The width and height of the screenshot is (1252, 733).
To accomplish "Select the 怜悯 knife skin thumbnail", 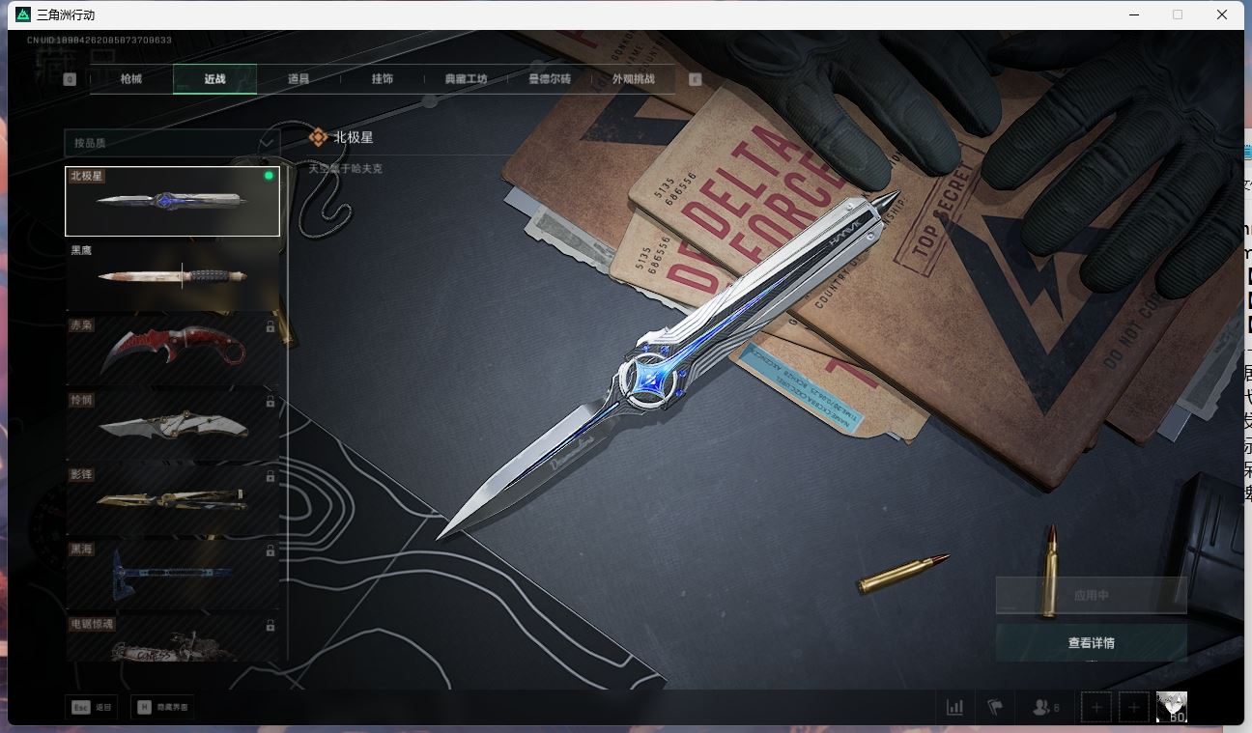I will pos(172,426).
